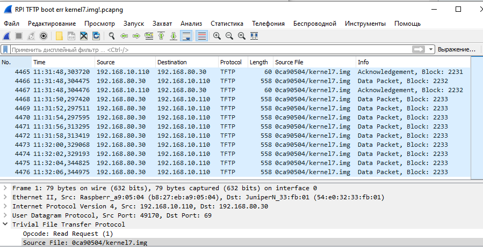Jump to the last packet icon
Viewport: 483px width, 247px height.
(x=174, y=36)
